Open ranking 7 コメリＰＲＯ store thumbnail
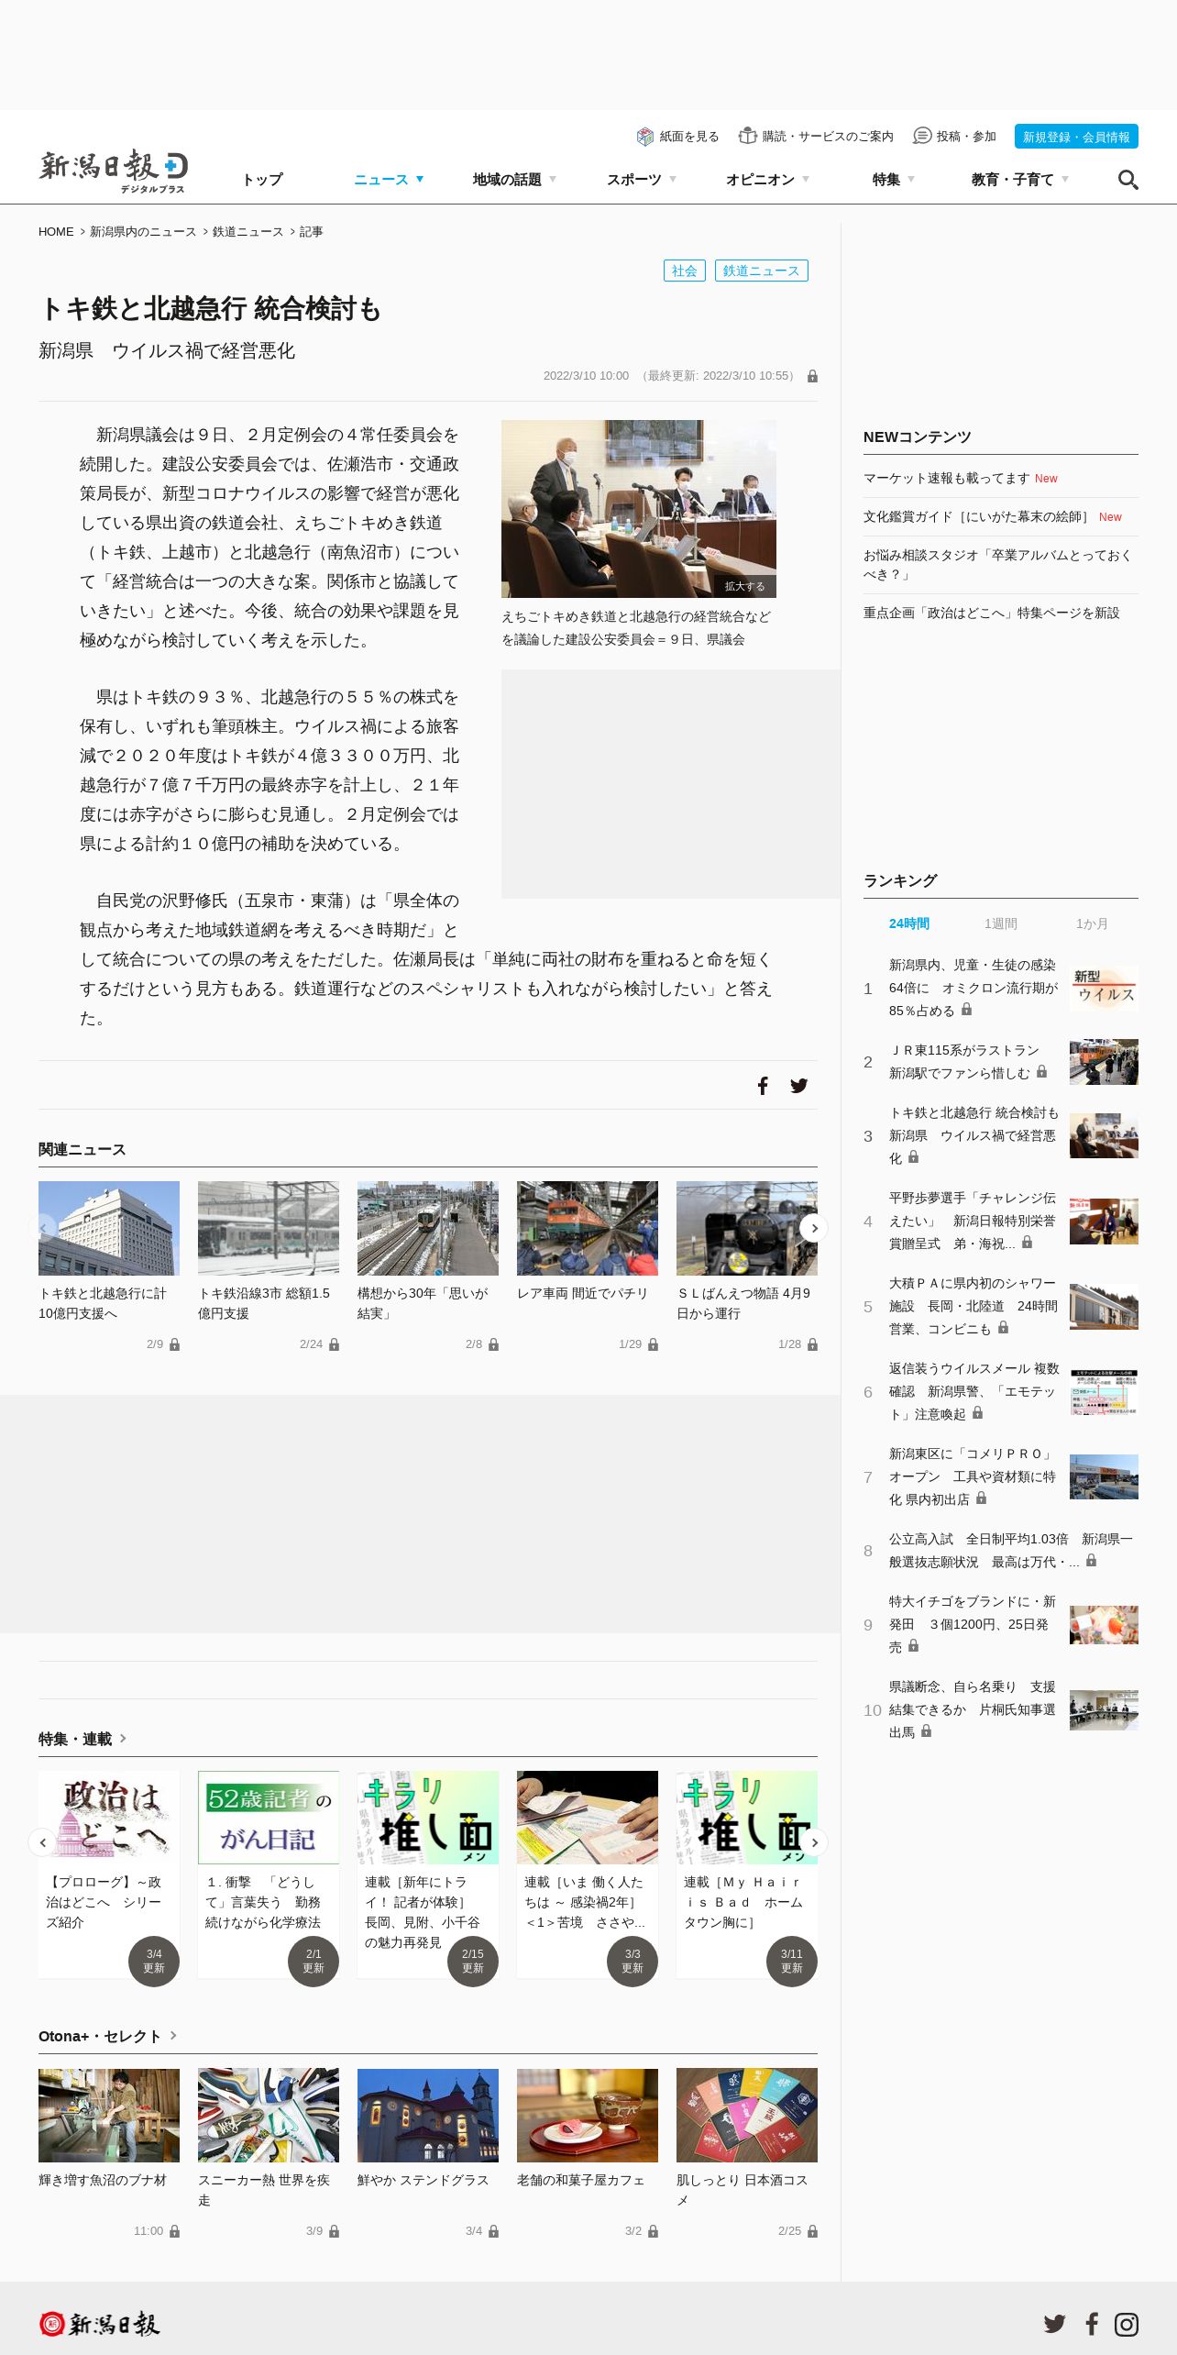This screenshot has width=1177, height=2355. (1104, 1476)
